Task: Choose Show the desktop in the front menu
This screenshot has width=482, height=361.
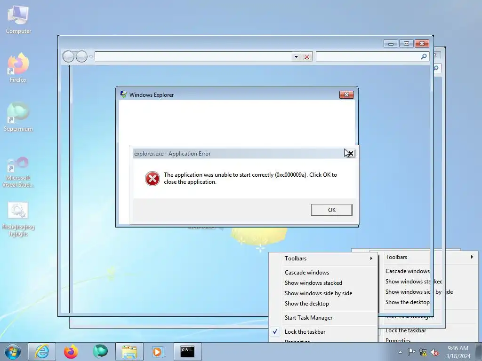Action: click(323, 304)
